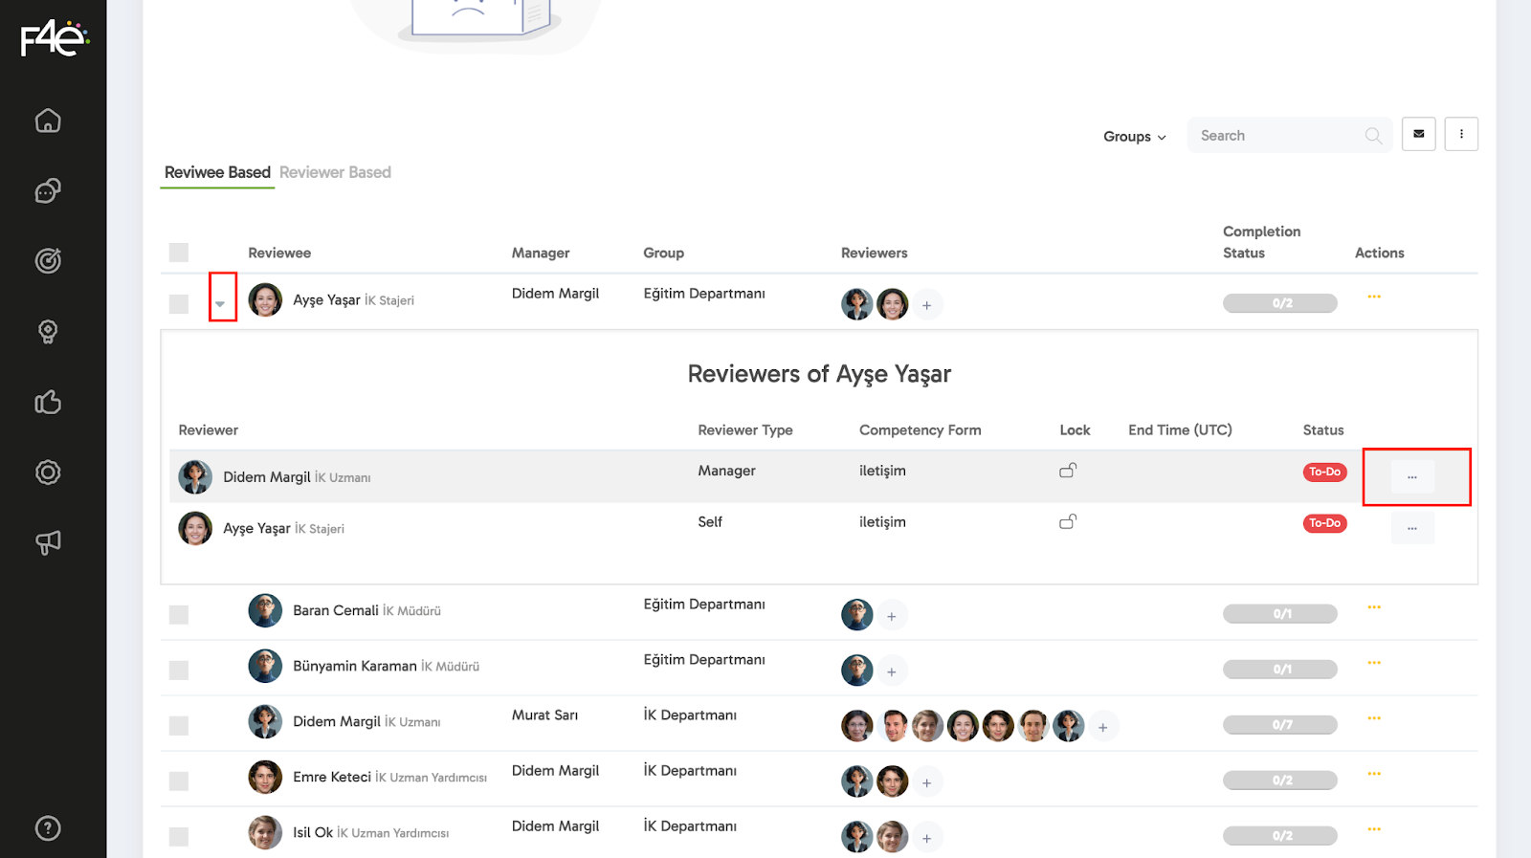
Task: Select the checkbox for Ayşe Yaşar
Action: point(179,304)
